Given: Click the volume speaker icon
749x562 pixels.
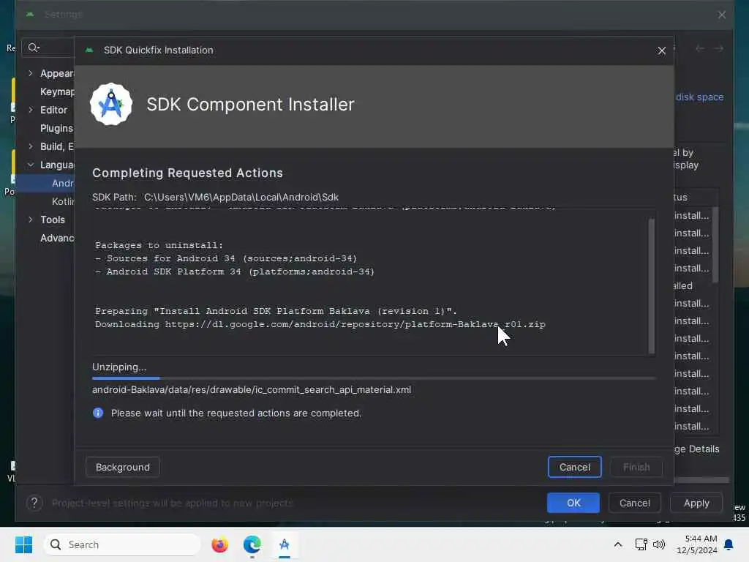Looking at the screenshot, I should [659, 544].
